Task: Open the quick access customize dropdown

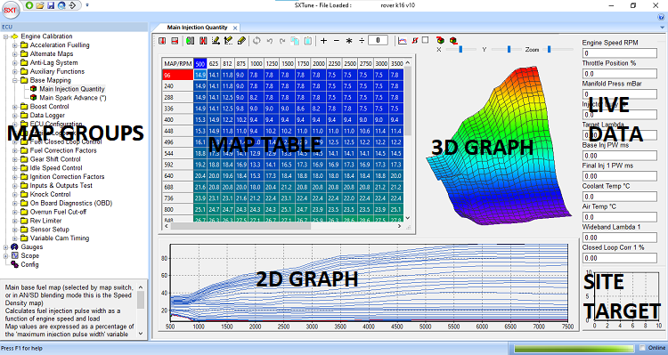Action: tap(87, 5)
